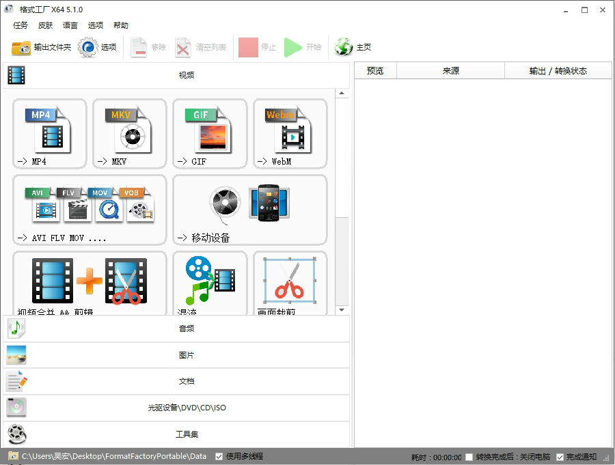Open the 任务 menu

[20, 25]
